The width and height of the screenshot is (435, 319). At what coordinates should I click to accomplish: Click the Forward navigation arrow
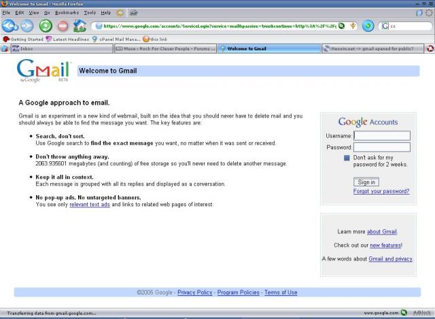[27, 26]
